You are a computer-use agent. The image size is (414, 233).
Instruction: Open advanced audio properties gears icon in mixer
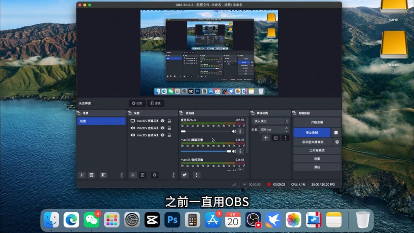(x=184, y=175)
